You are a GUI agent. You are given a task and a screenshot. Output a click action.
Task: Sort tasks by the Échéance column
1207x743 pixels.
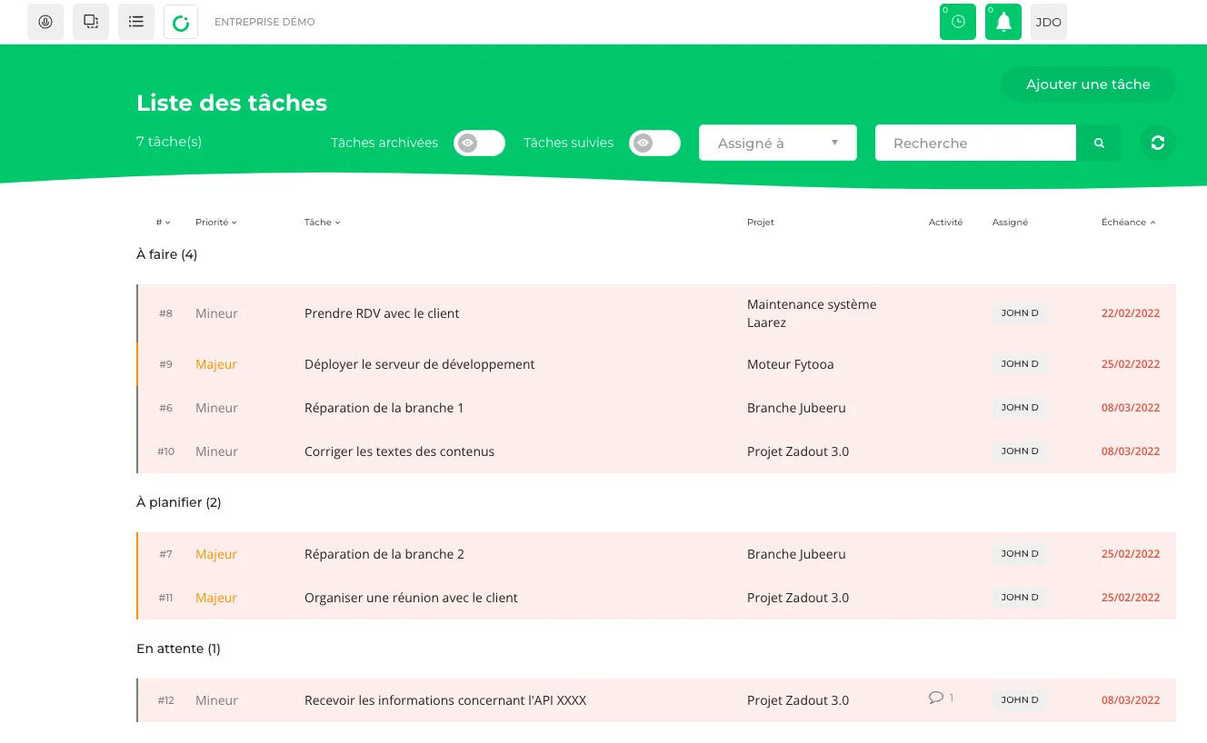(x=1128, y=223)
